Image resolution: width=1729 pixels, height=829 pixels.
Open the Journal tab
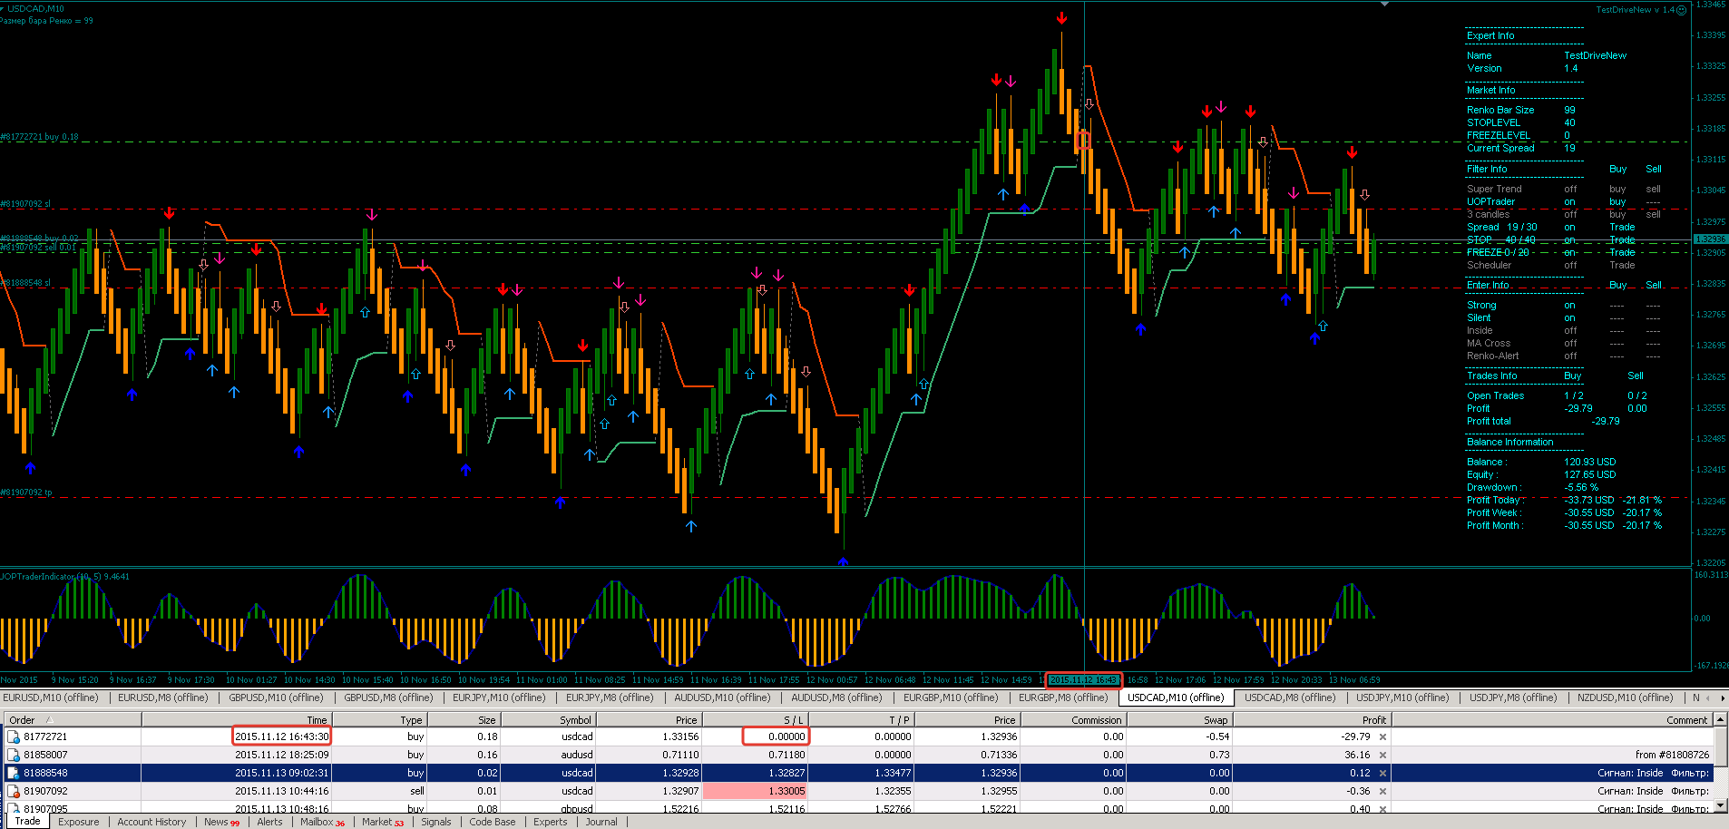(x=601, y=822)
